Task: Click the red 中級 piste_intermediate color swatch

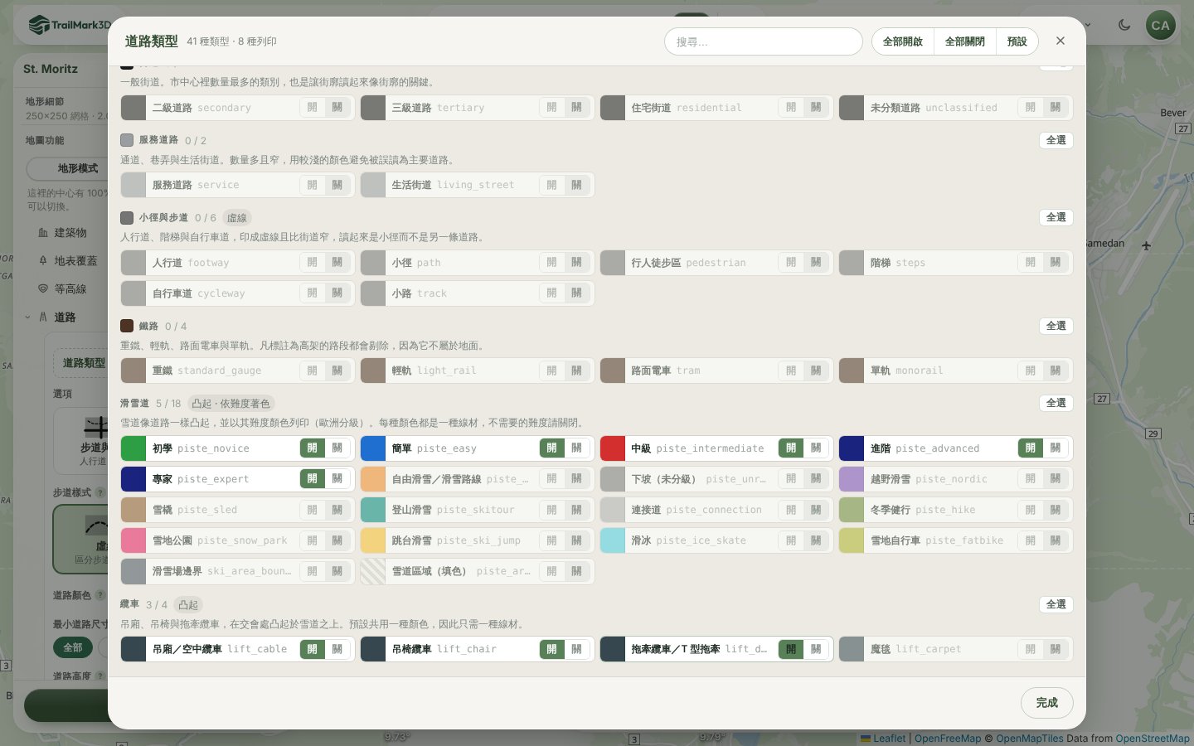Action: (x=613, y=448)
